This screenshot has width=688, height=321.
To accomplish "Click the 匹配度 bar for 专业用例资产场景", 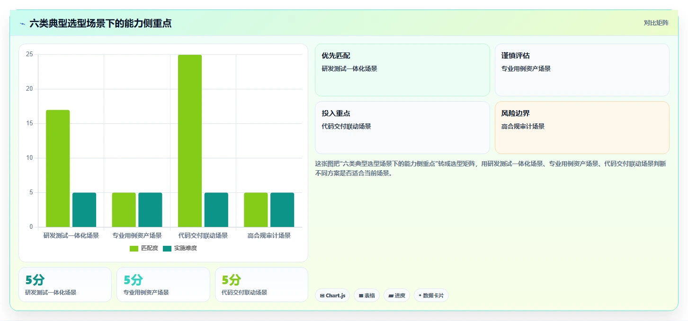I will pyautogui.click(x=124, y=210).
